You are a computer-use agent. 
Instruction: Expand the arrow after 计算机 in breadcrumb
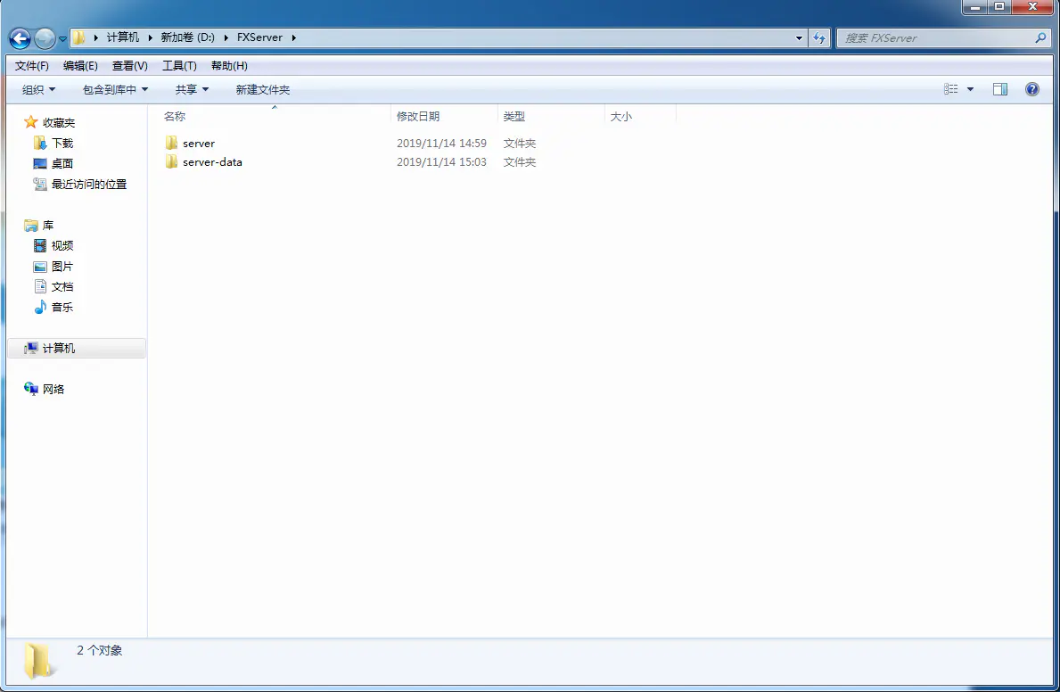pos(150,37)
